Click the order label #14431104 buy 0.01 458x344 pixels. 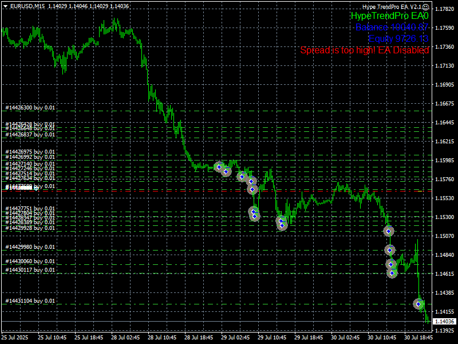click(30, 300)
